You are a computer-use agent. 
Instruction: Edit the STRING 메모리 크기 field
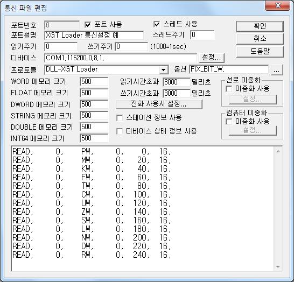(x=94, y=116)
